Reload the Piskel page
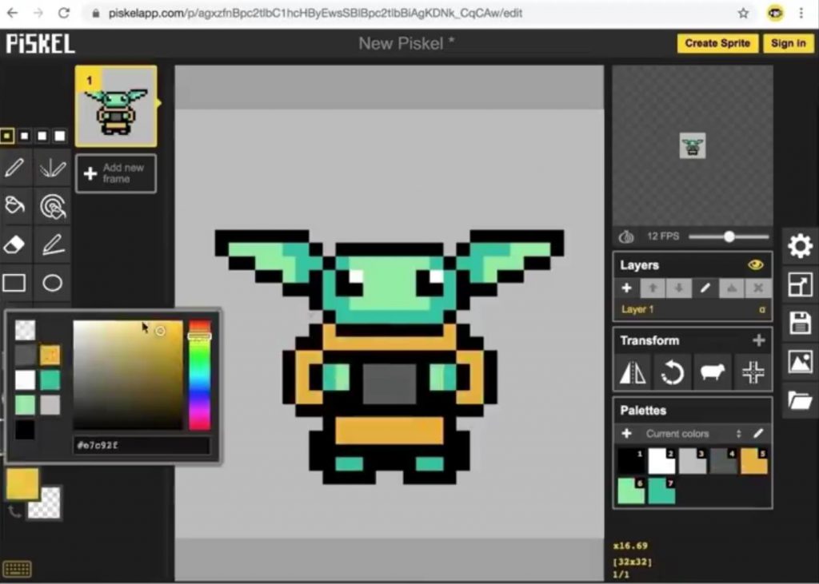Screen dimensions: 819x584 (x=64, y=13)
